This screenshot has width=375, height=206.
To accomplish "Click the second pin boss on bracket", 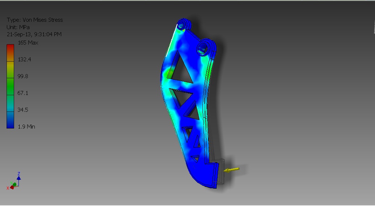I will 207,47.
